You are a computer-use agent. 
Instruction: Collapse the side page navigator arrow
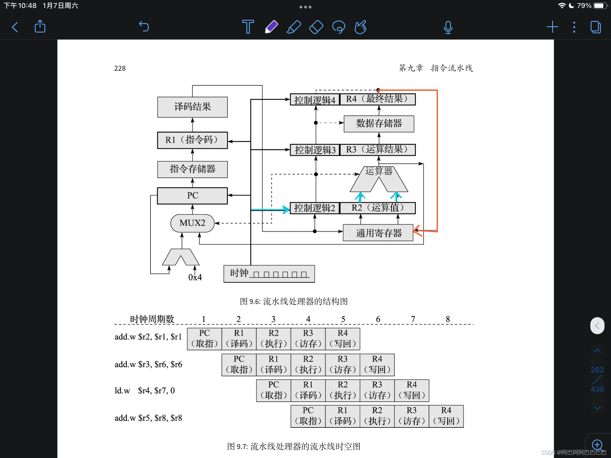(597, 326)
